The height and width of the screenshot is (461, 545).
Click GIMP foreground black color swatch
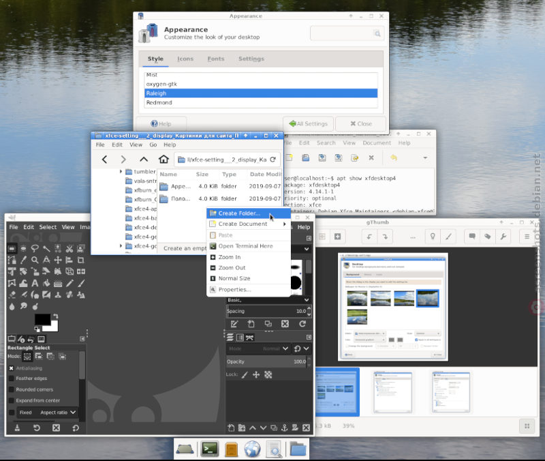click(42, 320)
